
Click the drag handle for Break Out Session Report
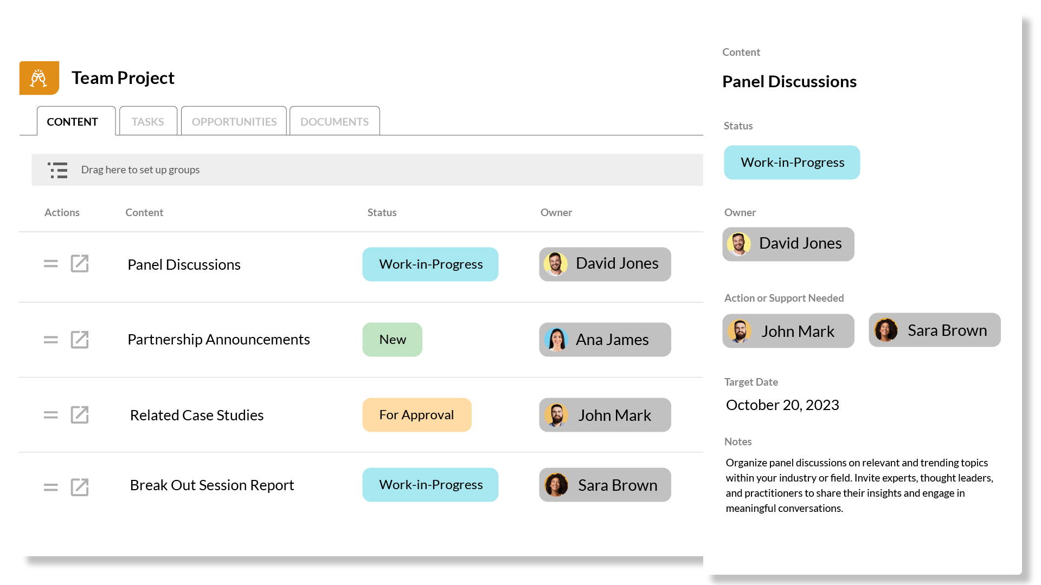click(x=51, y=487)
